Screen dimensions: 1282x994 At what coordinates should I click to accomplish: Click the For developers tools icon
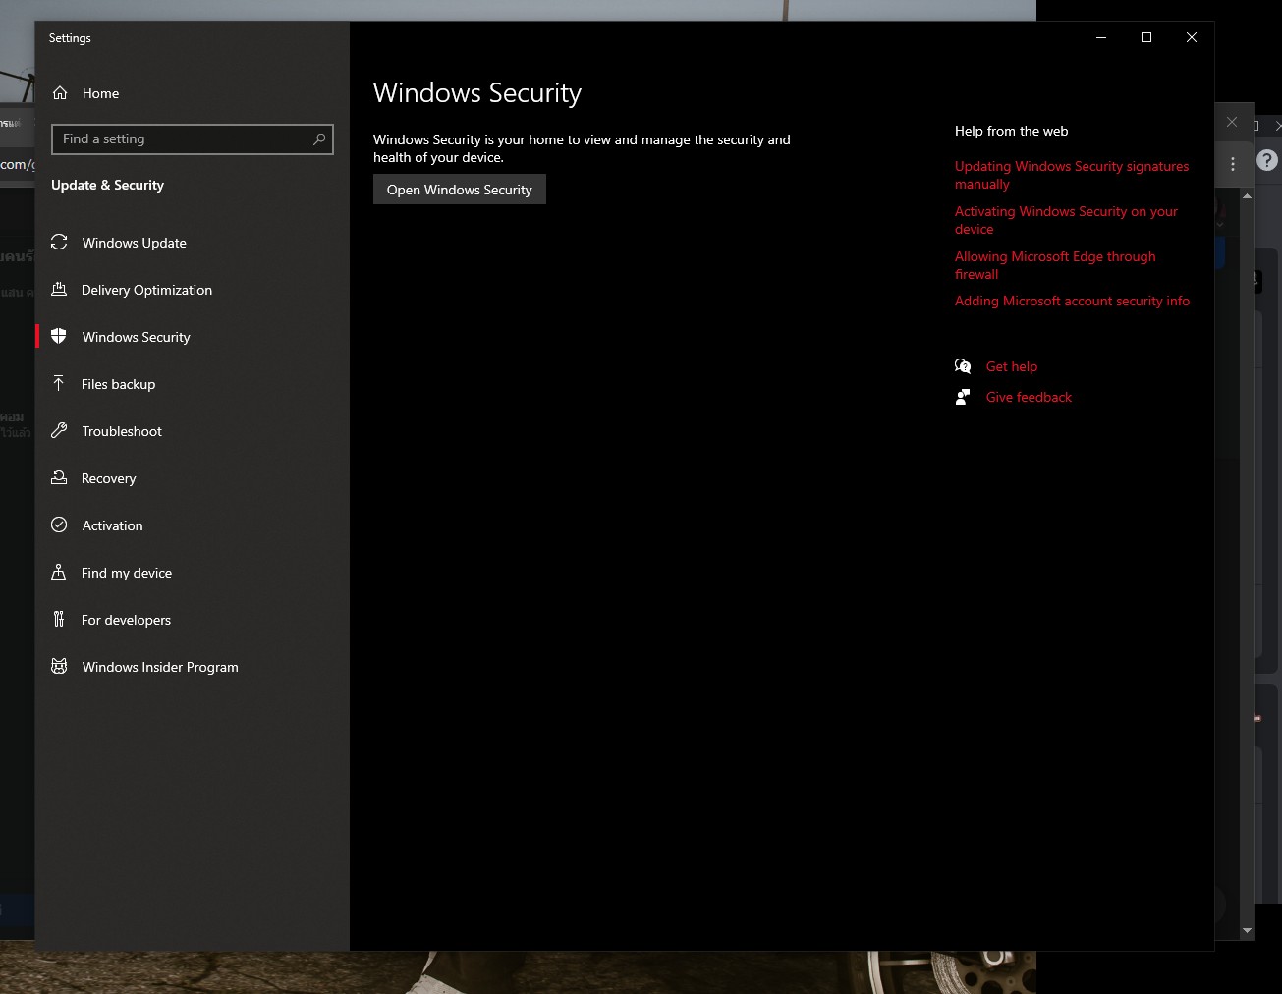tap(59, 619)
